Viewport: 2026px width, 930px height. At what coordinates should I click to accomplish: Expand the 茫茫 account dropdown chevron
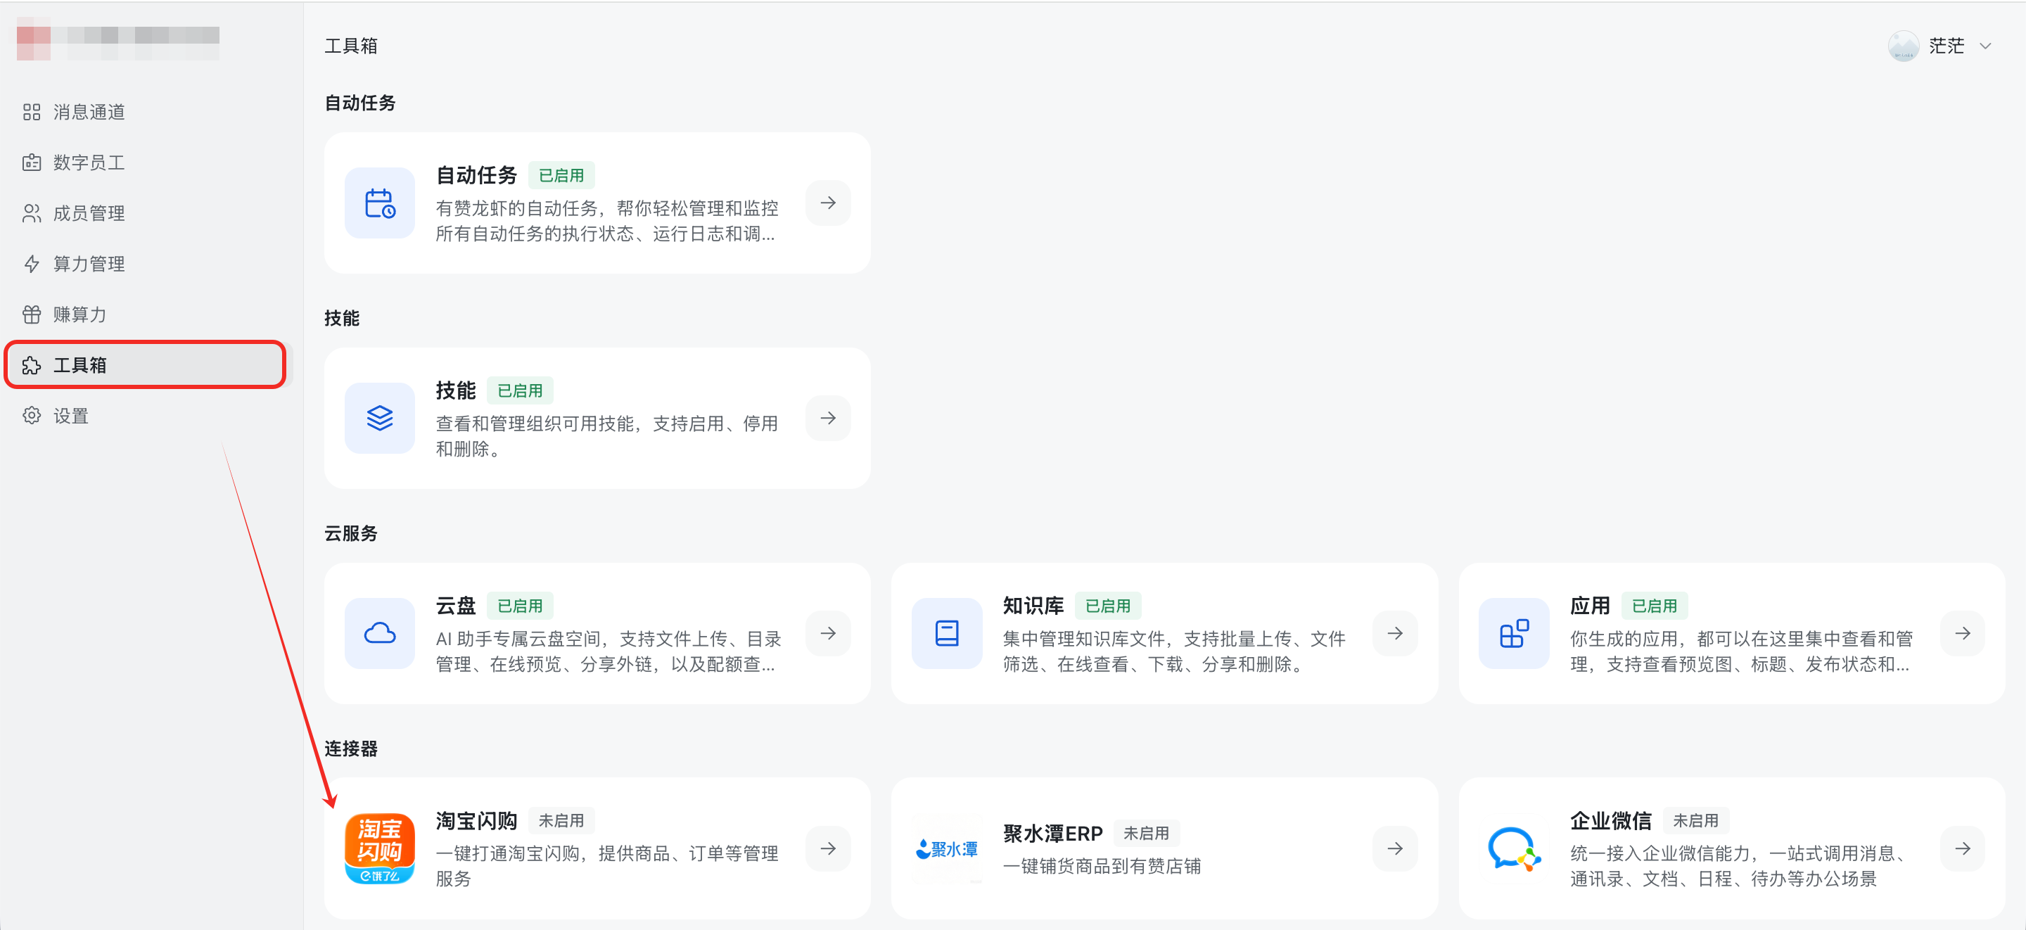click(x=1985, y=46)
